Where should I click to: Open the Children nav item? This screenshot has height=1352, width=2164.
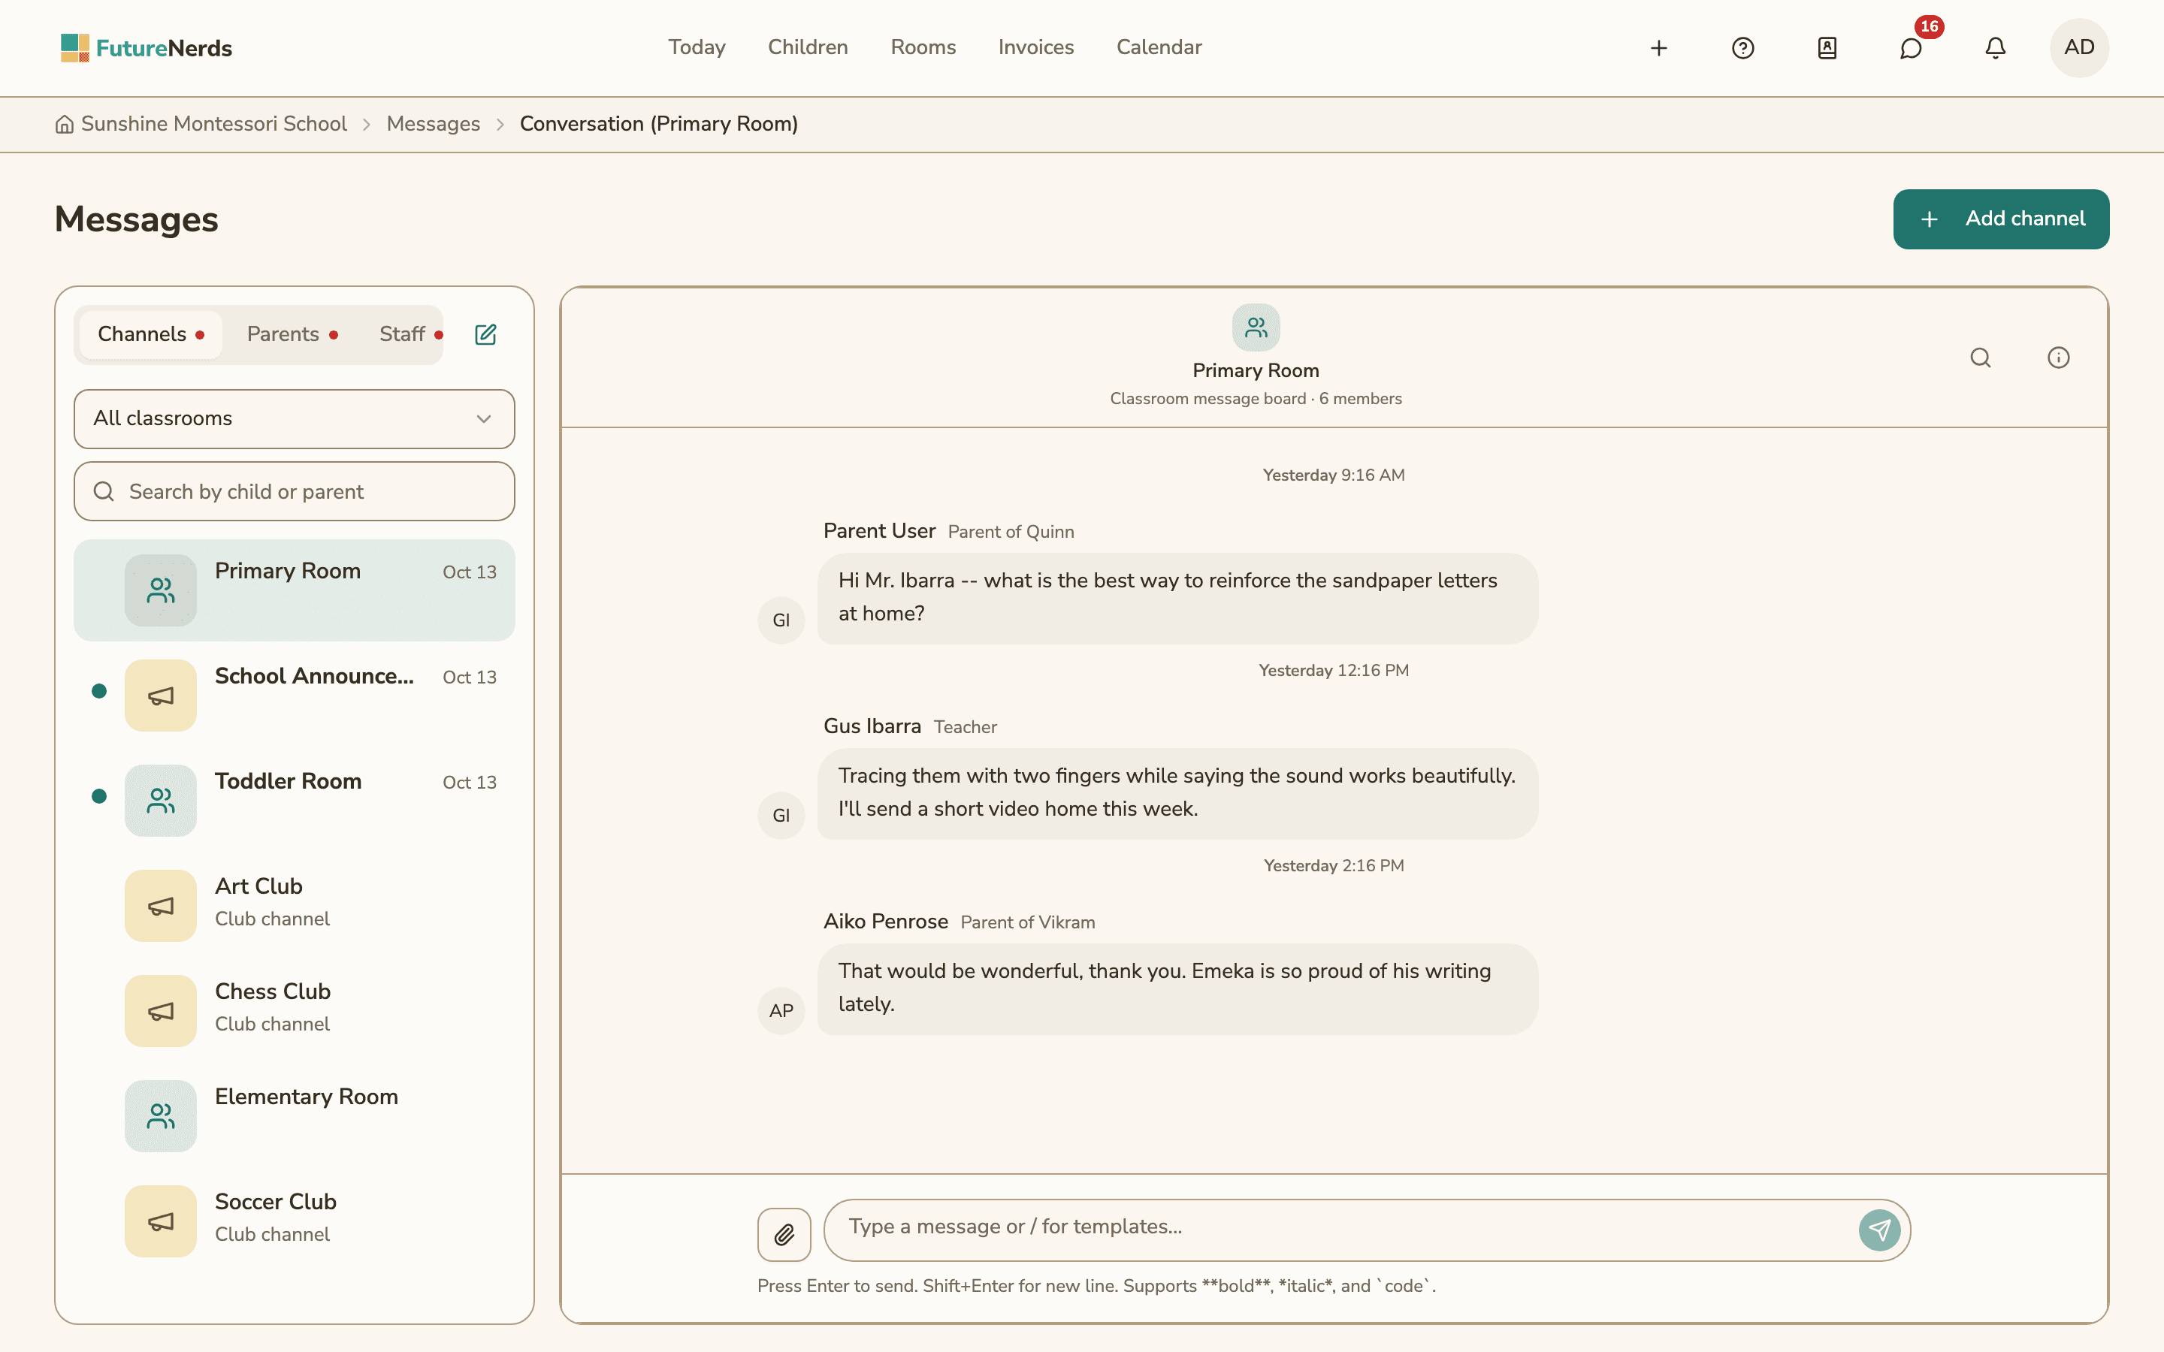808,47
